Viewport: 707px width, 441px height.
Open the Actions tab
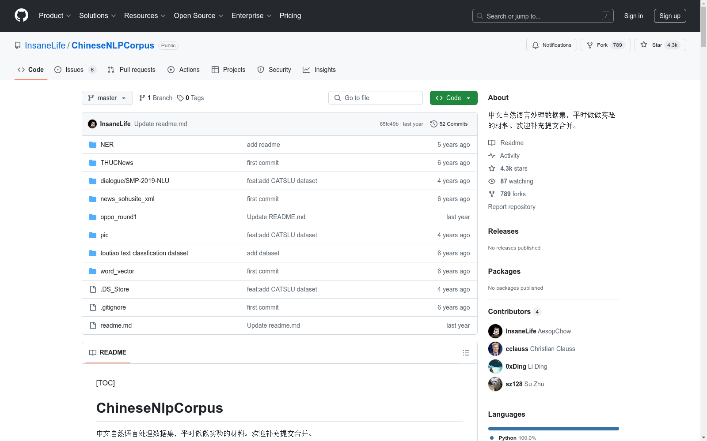pos(184,70)
